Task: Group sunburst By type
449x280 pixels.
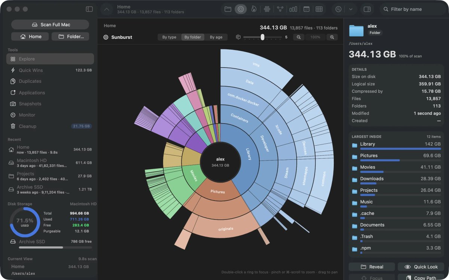Action: coord(169,37)
